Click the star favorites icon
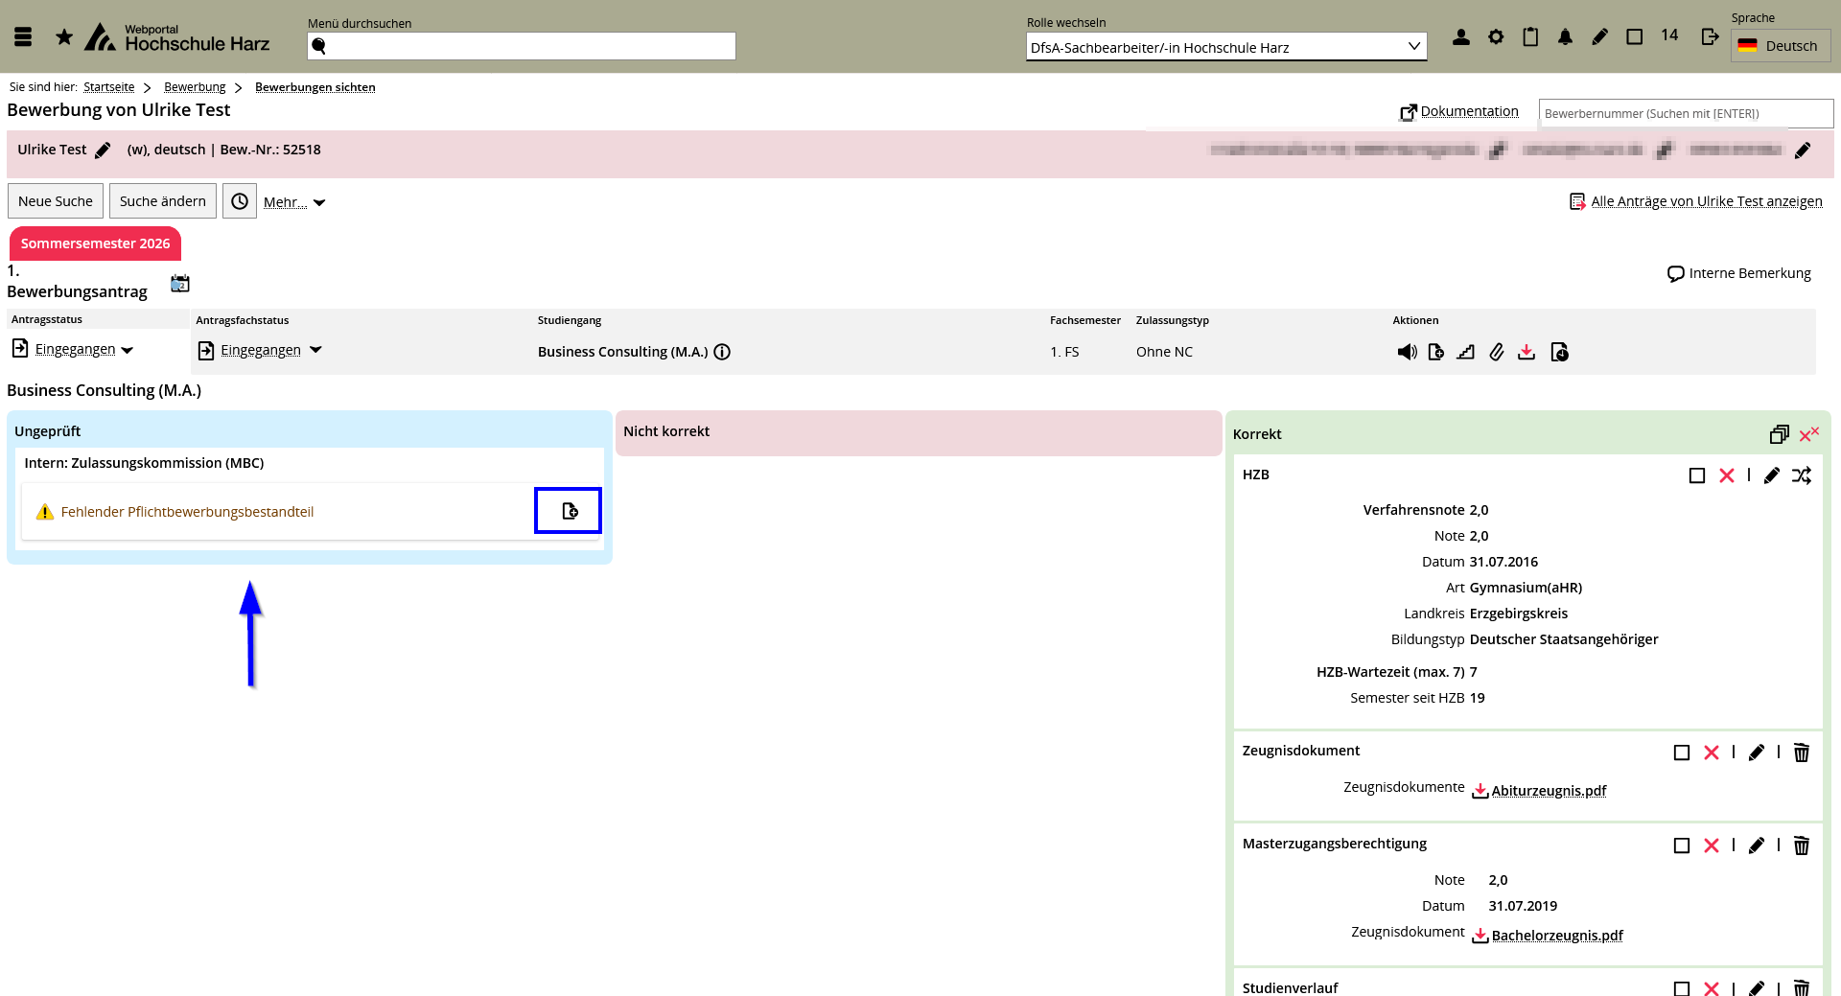This screenshot has height=996, width=1841. pyautogui.click(x=64, y=37)
